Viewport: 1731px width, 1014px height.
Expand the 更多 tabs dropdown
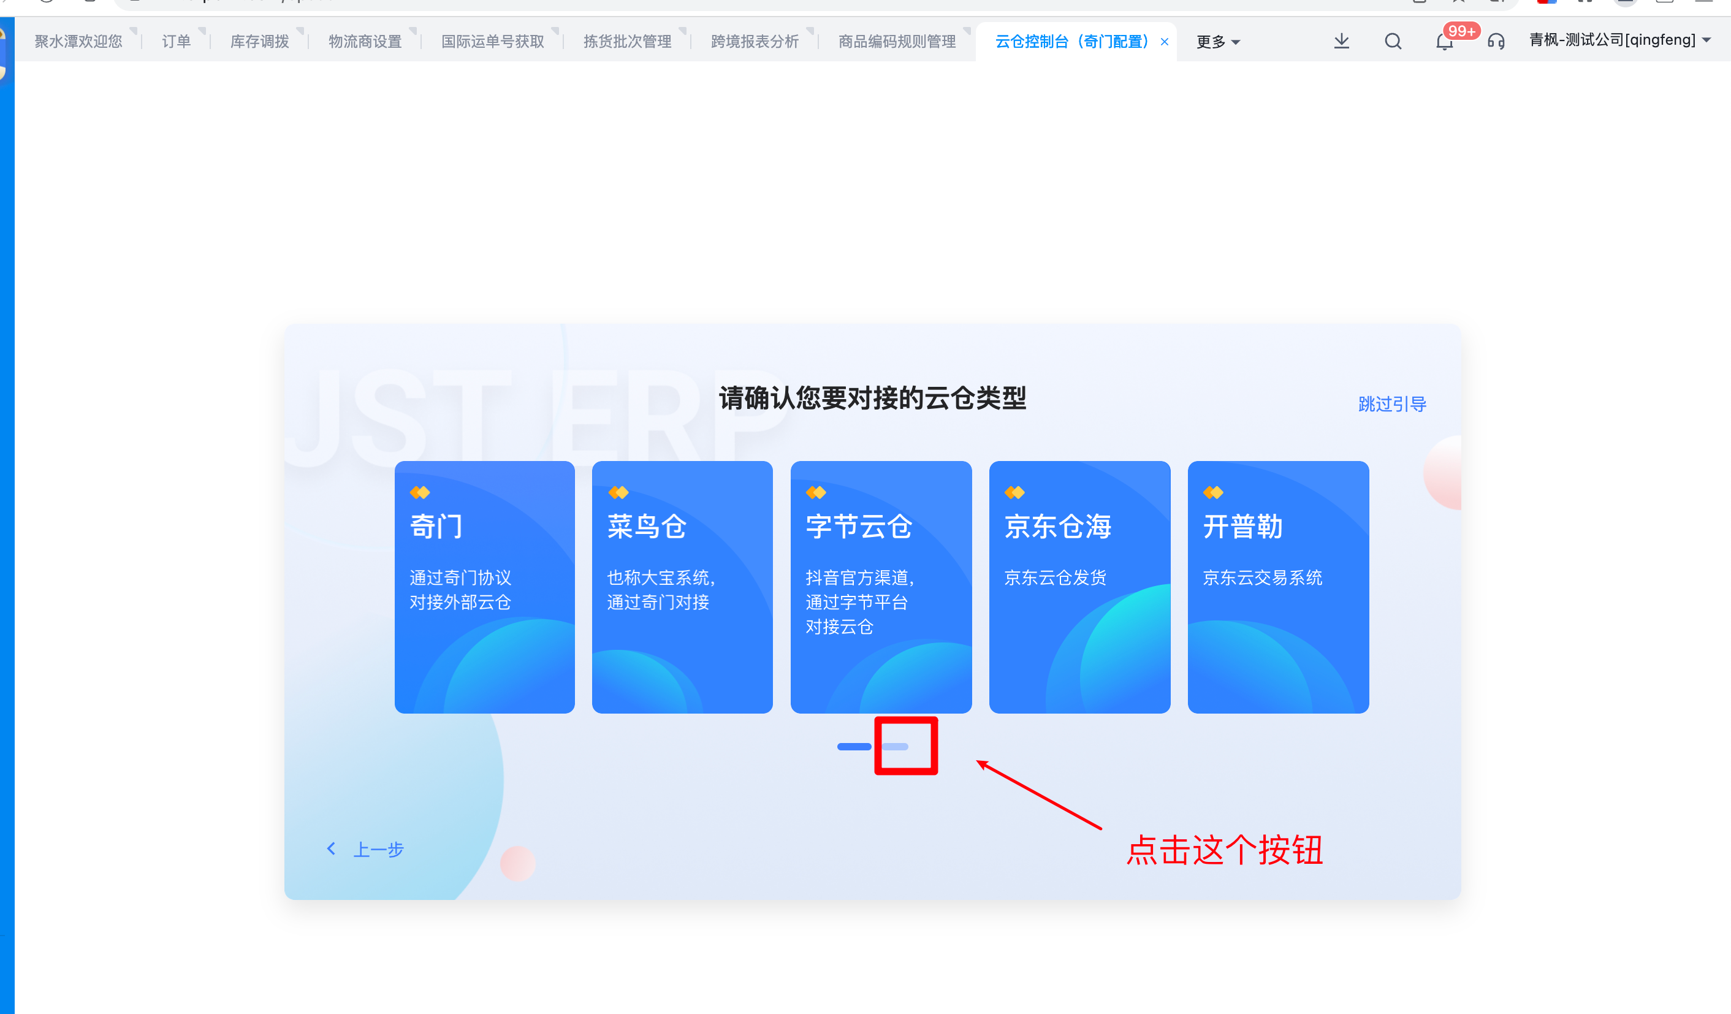[x=1218, y=42]
